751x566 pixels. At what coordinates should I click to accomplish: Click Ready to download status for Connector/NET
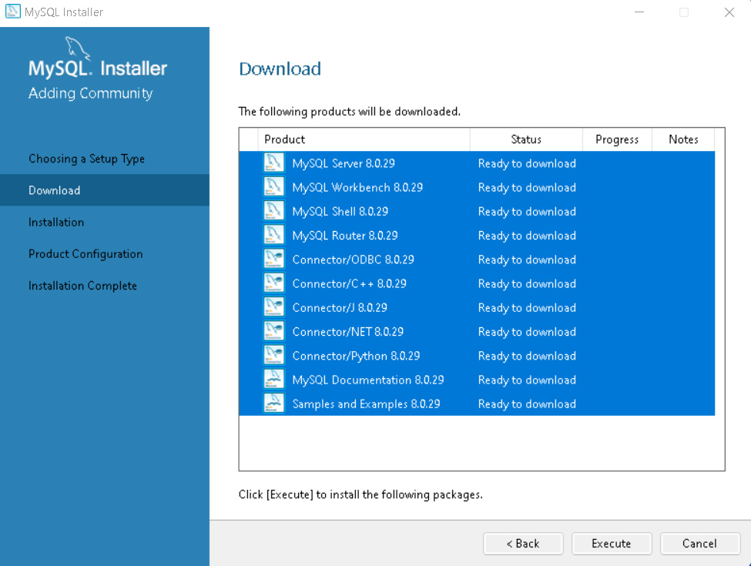[527, 331]
